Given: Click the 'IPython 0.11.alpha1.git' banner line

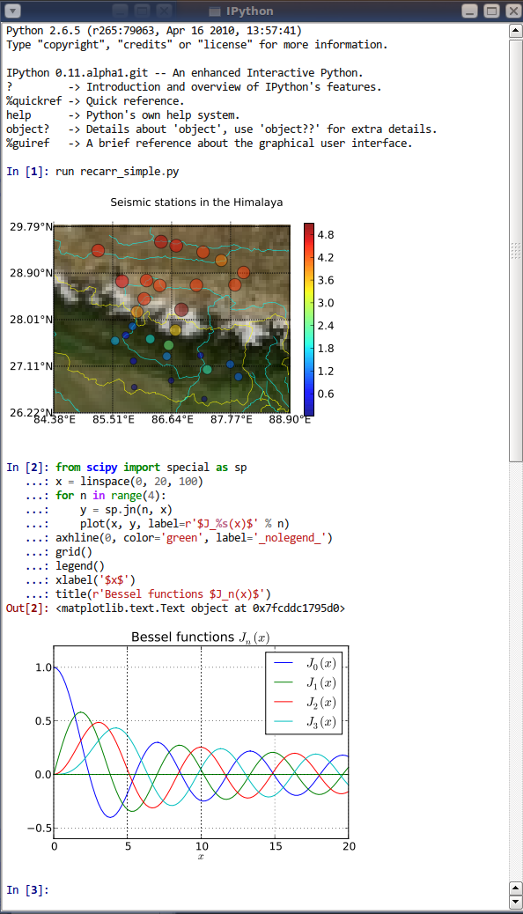Looking at the screenshot, I should tap(185, 73).
